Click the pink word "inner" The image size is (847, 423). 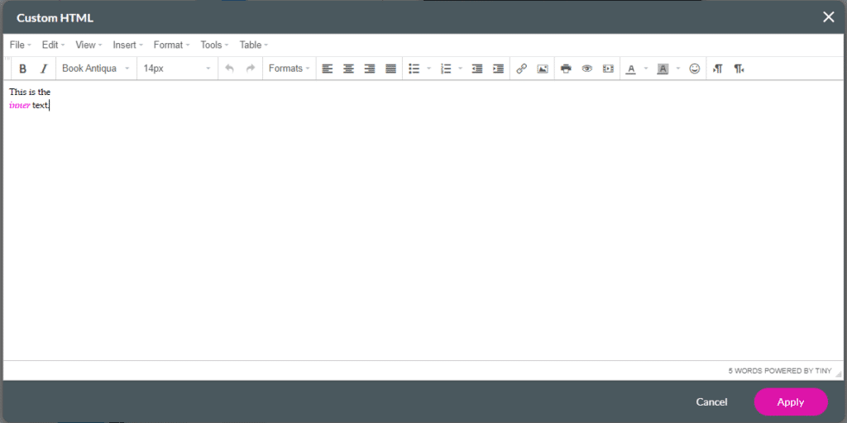click(x=20, y=105)
